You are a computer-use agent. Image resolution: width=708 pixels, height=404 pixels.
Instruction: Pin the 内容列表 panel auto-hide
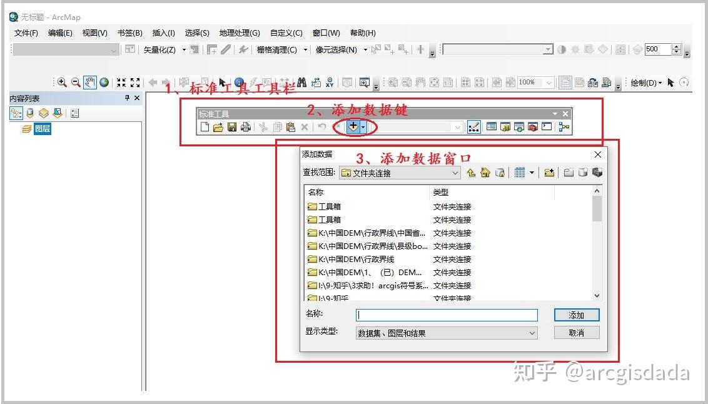point(128,98)
